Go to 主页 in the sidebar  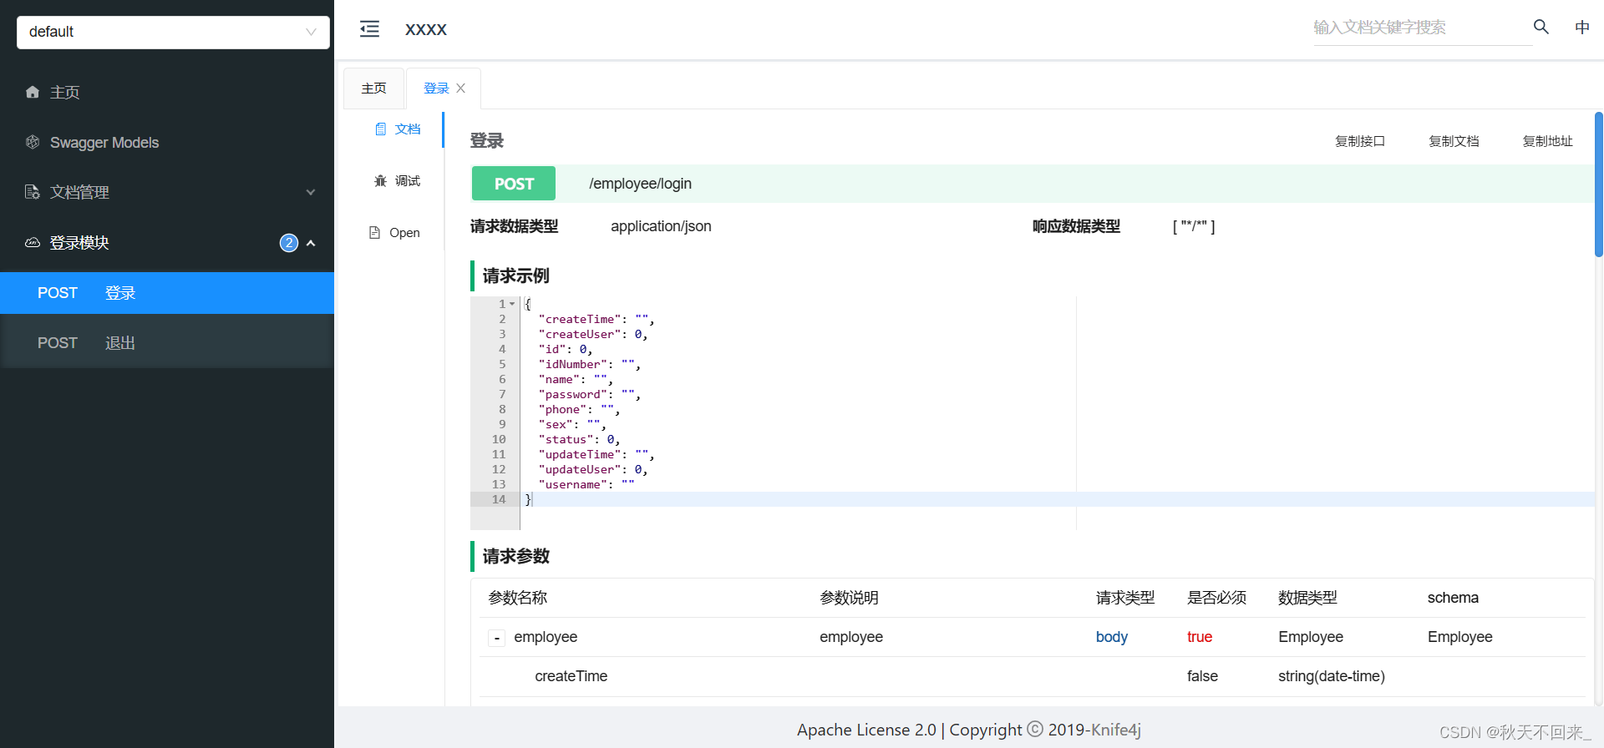pos(167,92)
